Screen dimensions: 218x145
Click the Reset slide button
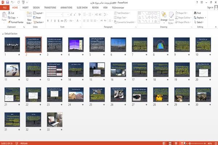pyautogui.click(x=37, y=18)
